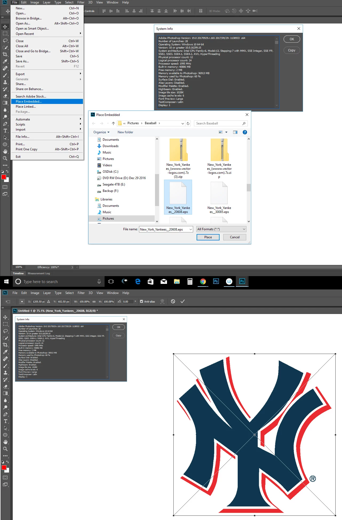This screenshot has width=342, height=520.
Task: Toggle maintain aspect ratio link between W and H
Action: click(94, 302)
